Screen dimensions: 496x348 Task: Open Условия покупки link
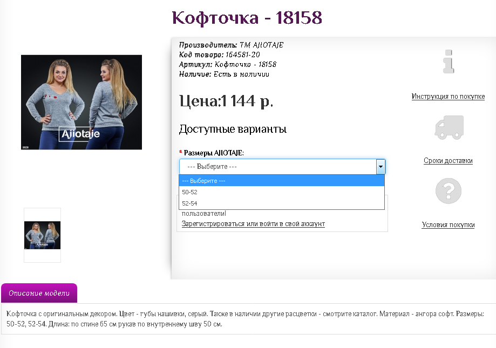click(x=448, y=225)
